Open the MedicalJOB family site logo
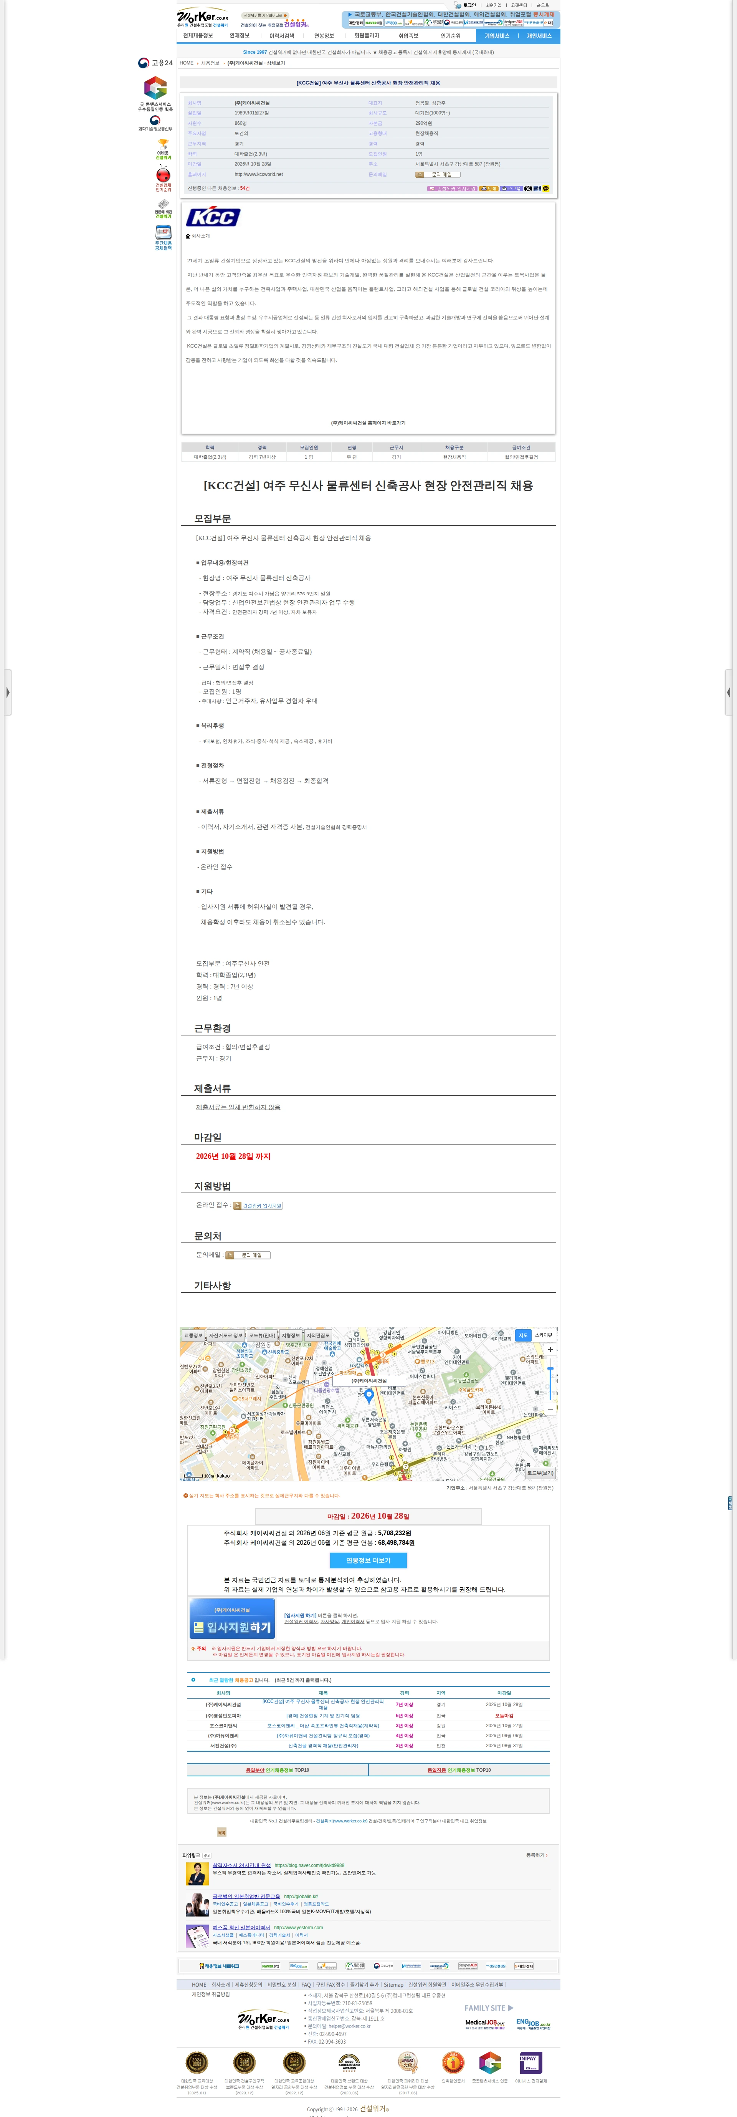 pos(485,2024)
